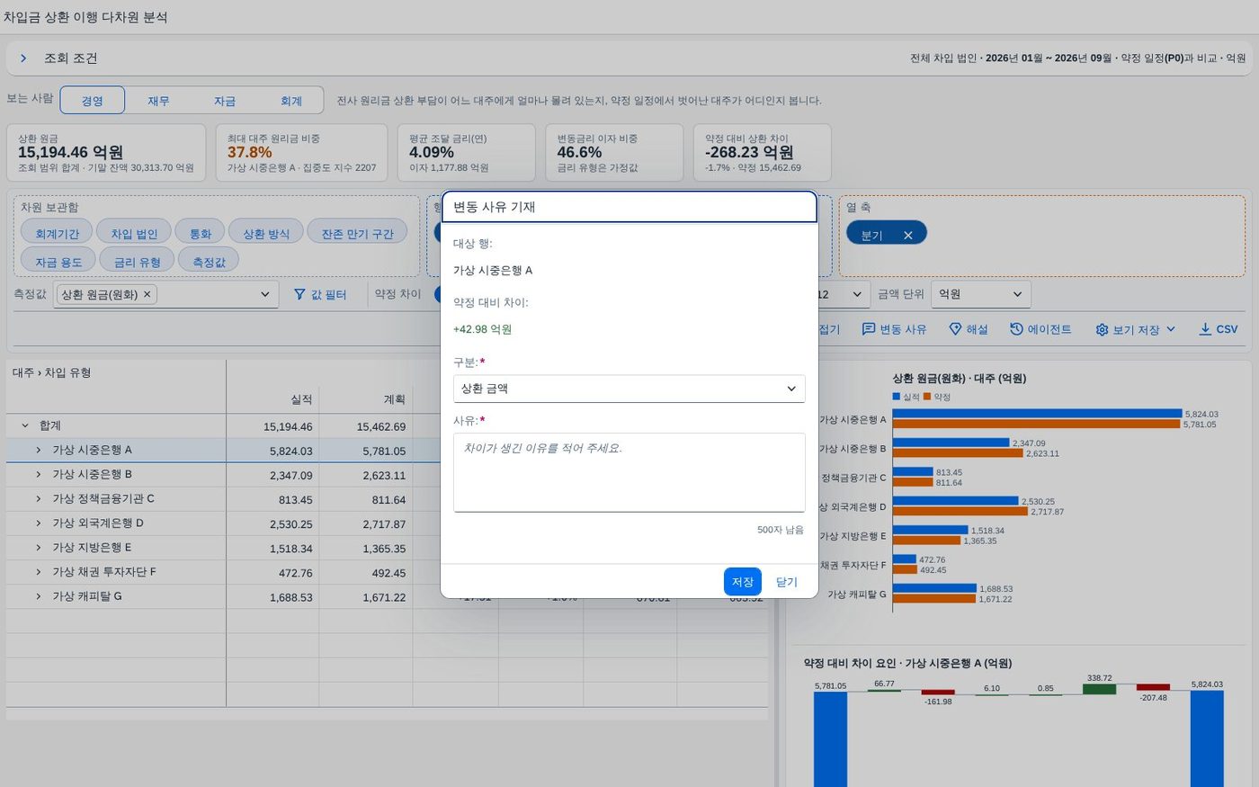The height and width of the screenshot is (787, 1259).
Task: Expand the 가상 캐피탈 G row
Action: pyautogui.click(x=39, y=596)
